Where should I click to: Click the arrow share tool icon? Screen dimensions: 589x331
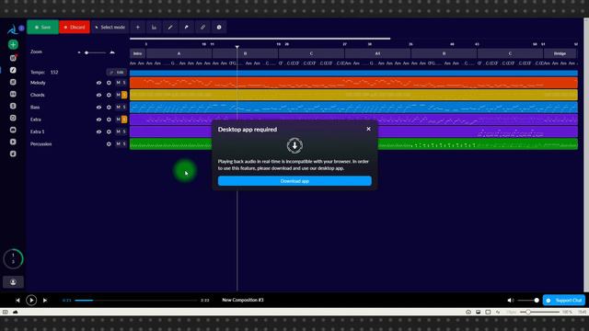186,27
